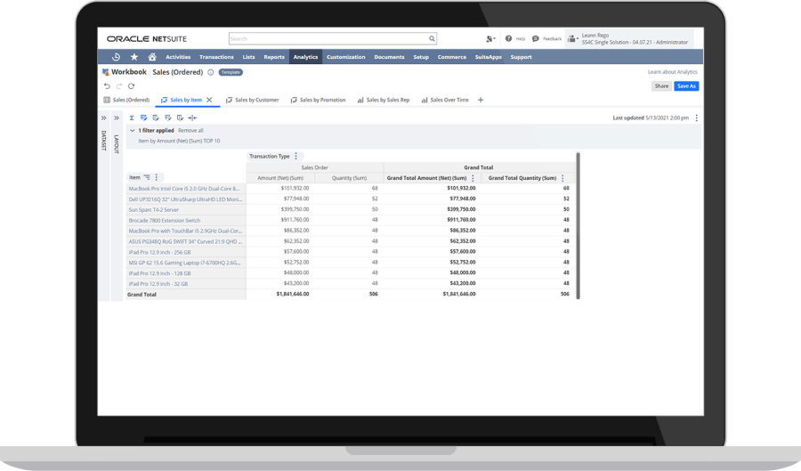The height and width of the screenshot is (471, 801).
Task: Click the Remove all filters link
Action: pos(190,130)
